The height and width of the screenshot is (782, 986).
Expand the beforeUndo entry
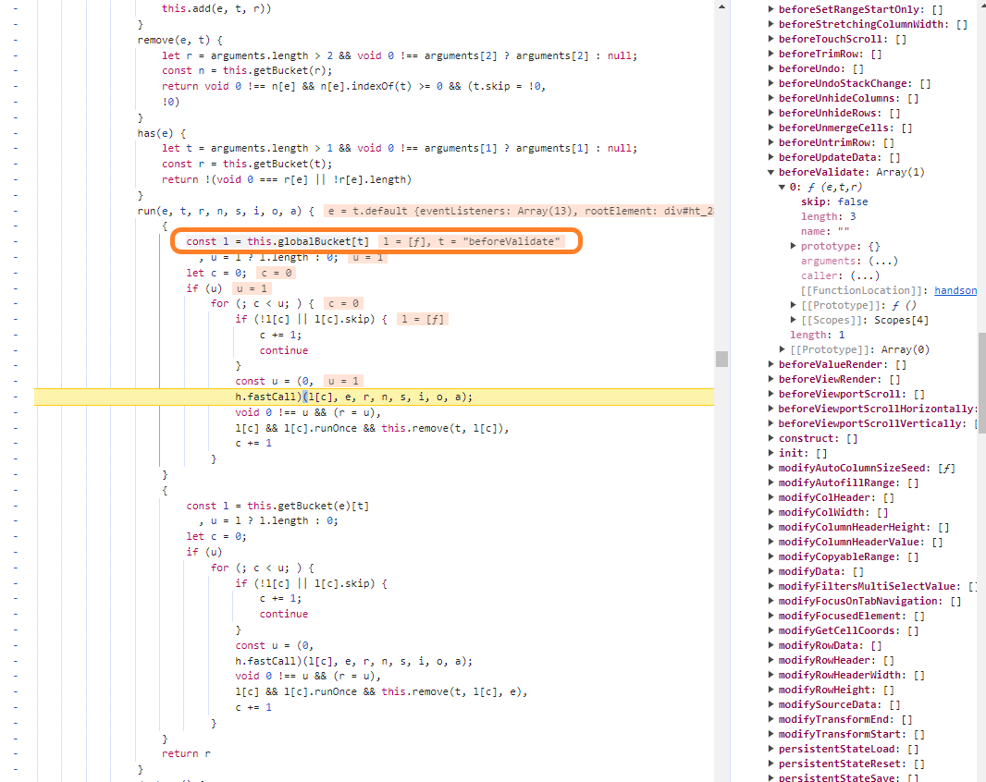(x=770, y=68)
